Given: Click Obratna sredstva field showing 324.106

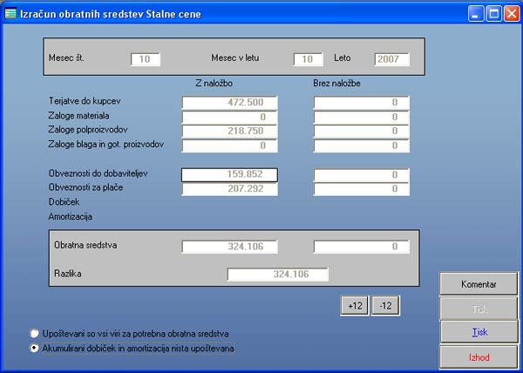Looking at the screenshot, I should point(229,247).
